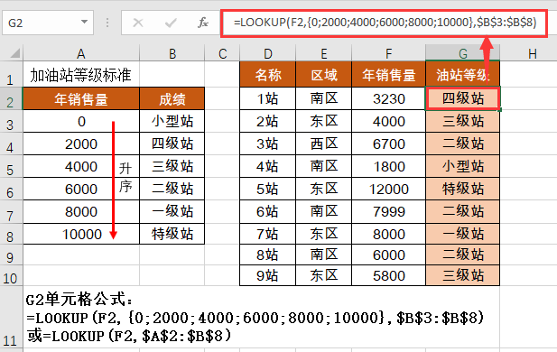This screenshot has width=557, height=352.
Task: Click cell with 加油站等级标准 title
Action: 81,75
